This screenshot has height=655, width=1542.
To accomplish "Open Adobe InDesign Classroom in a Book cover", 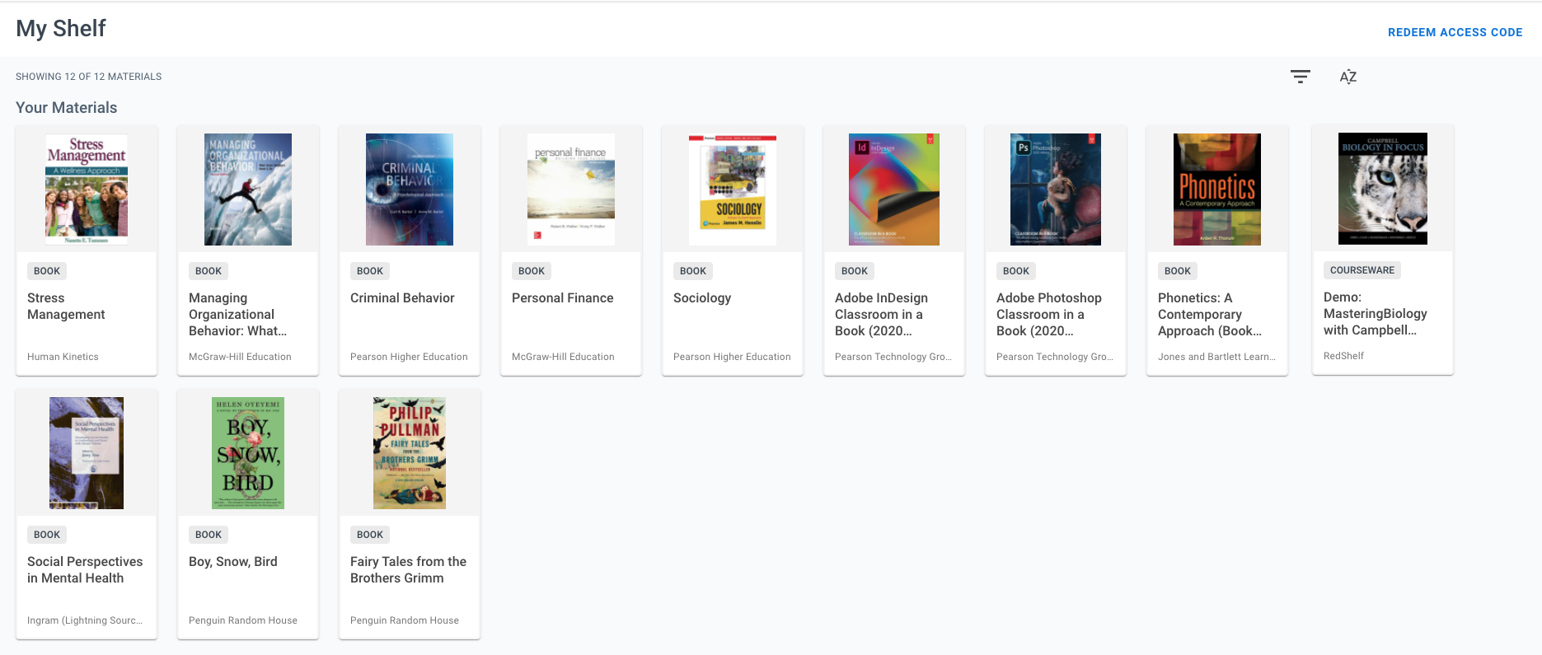I will [x=894, y=189].
